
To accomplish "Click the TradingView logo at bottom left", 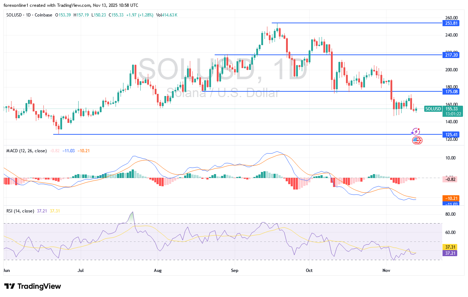I will 33,286.
